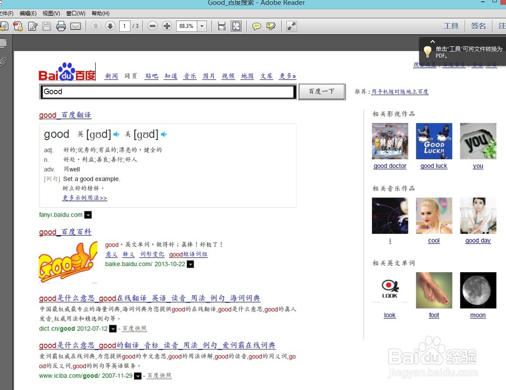This screenshot has height=390, width=506.
Task: Send file by email envelope icon
Action: (x=75, y=26)
